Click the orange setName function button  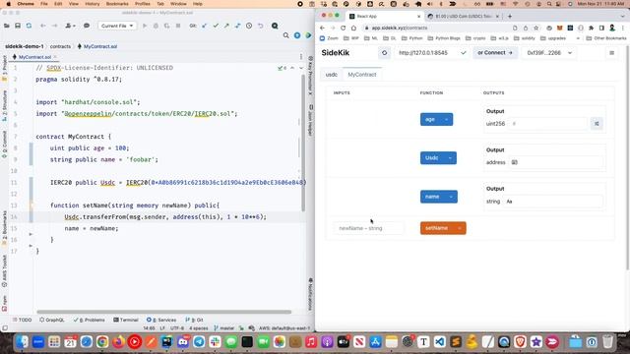[x=437, y=228]
